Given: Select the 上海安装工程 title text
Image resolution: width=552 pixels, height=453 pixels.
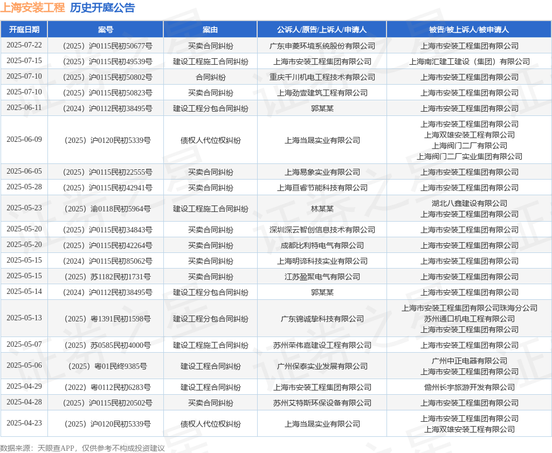Looking at the screenshot, I should point(32,8).
